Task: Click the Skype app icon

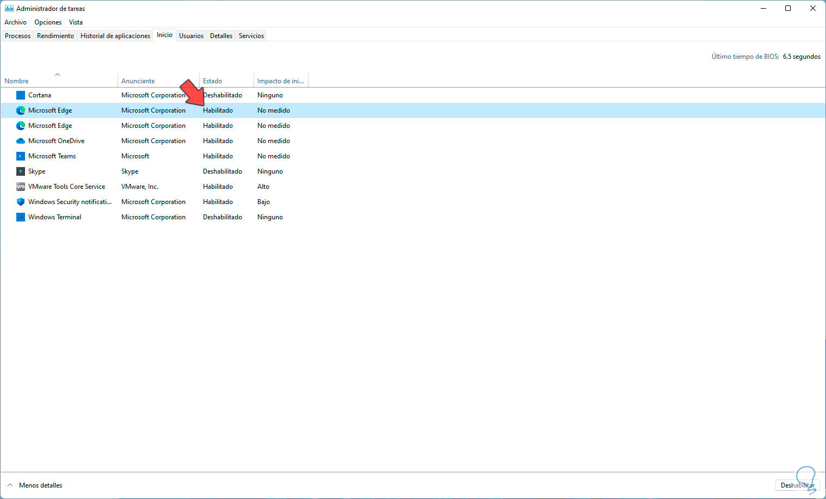Action: [21, 171]
